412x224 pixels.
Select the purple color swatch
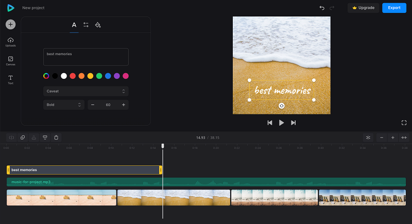117,76
